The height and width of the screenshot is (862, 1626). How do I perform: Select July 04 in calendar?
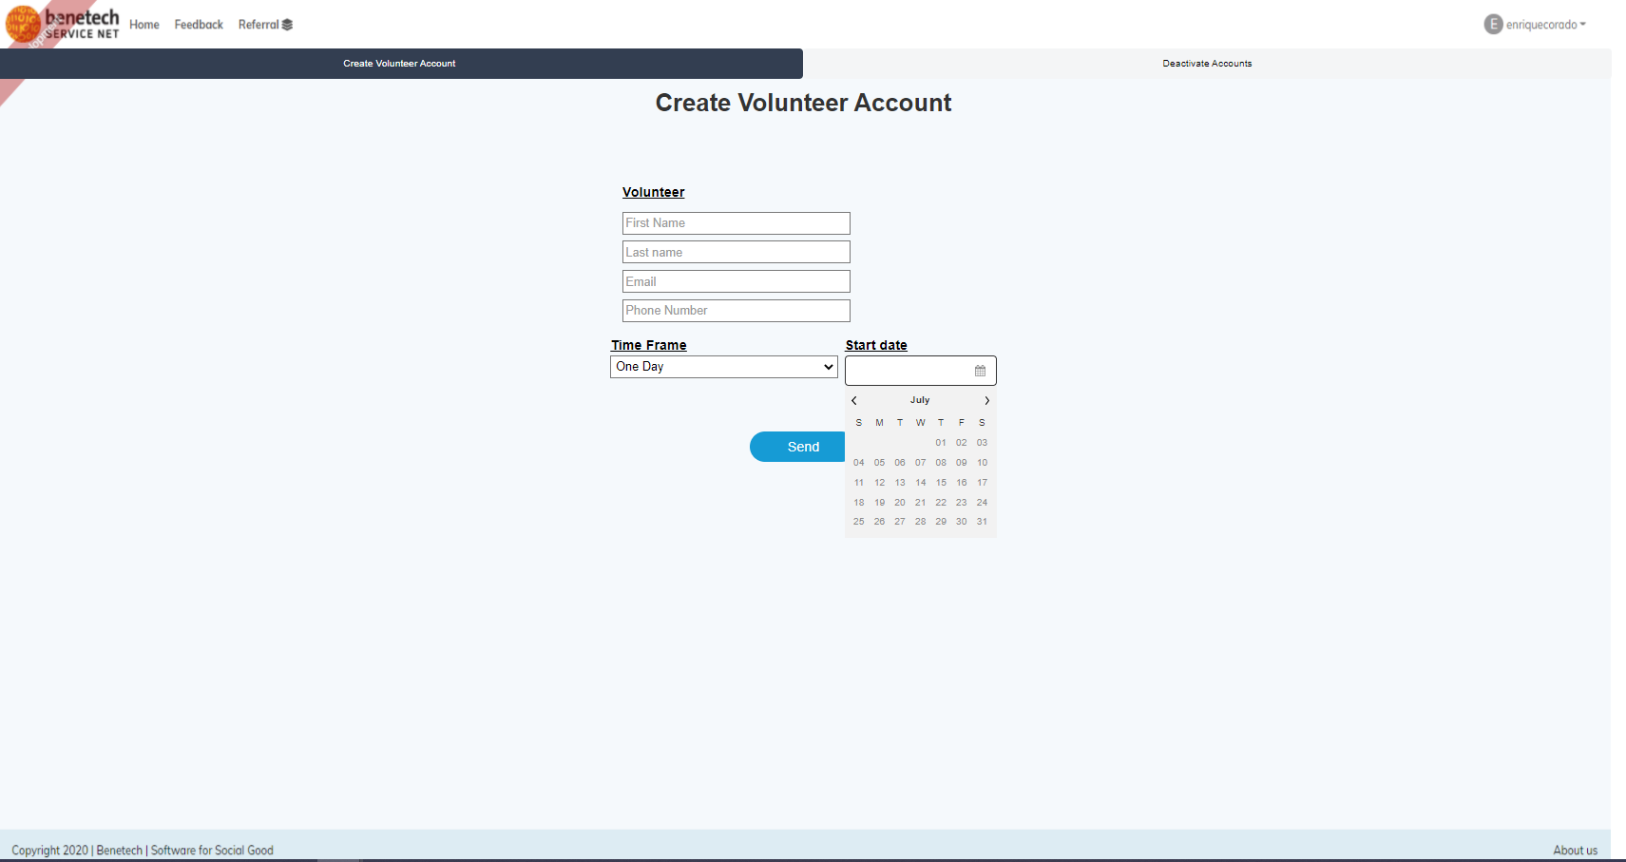click(859, 463)
